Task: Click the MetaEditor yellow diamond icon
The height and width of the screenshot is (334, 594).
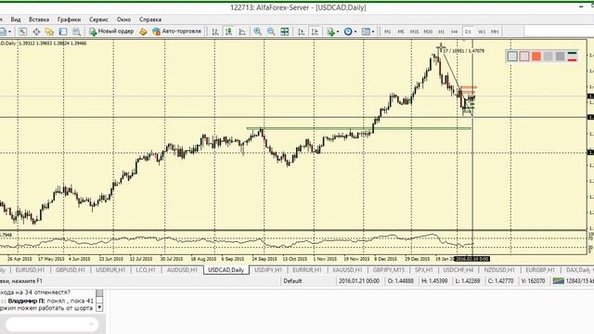Action: tap(143, 32)
